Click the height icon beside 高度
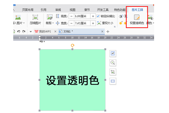Viewport: 169px width, 113px height. click(58, 16)
